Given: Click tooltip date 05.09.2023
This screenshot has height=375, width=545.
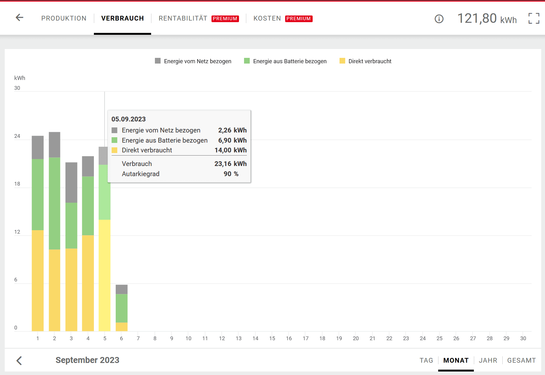Looking at the screenshot, I should click(129, 119).
